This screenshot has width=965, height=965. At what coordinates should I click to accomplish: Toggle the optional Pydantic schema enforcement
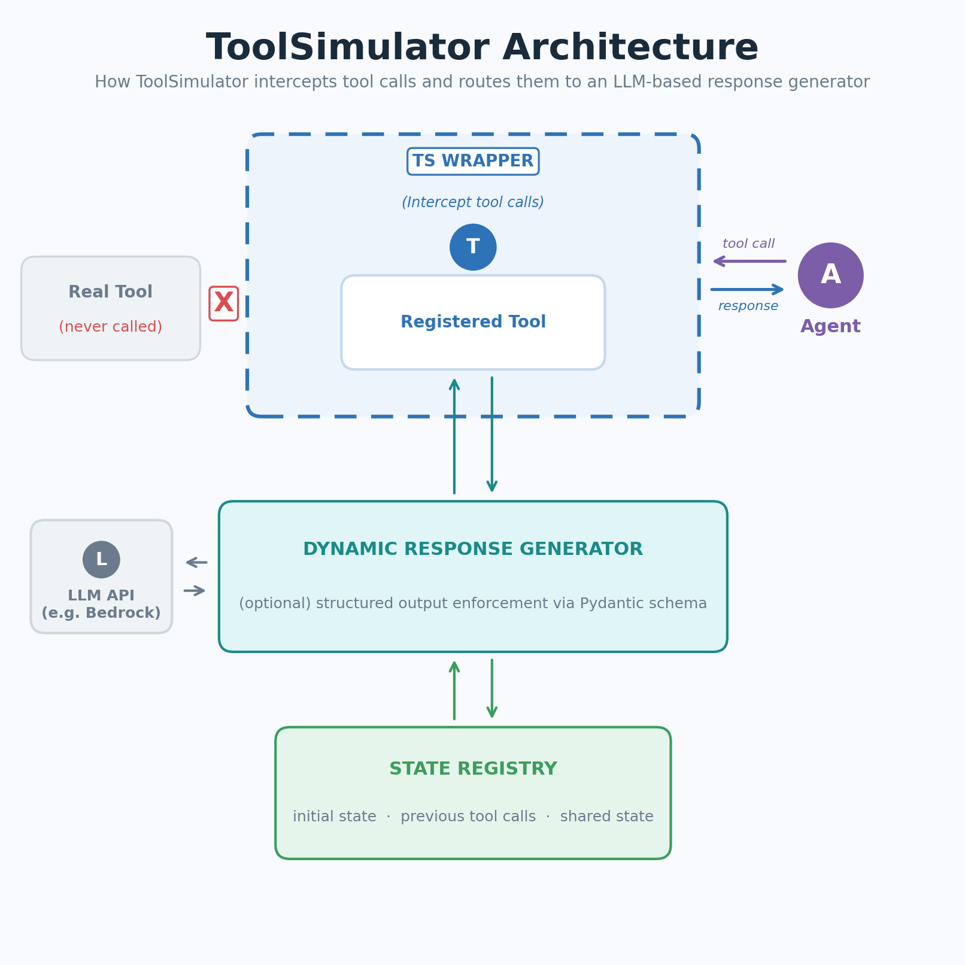pyautogui.click(x=472, y=603)
